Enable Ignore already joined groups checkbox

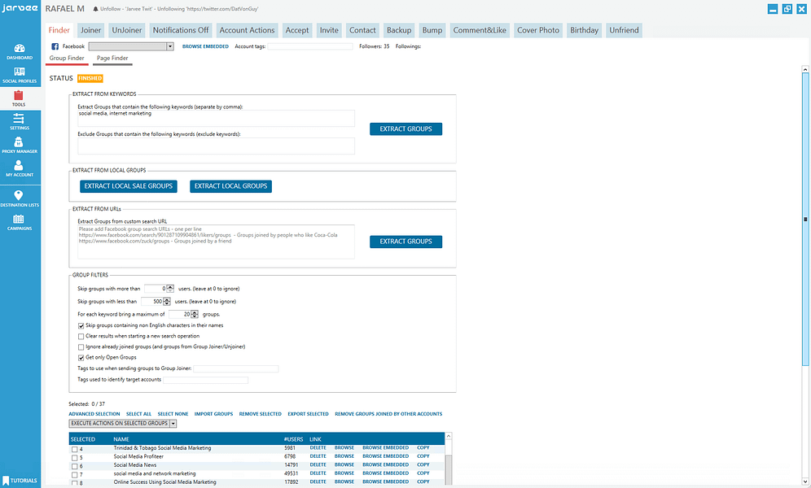tap(81, 347)
